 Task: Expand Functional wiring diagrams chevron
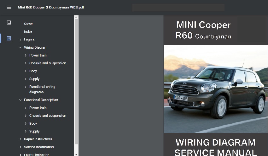[x=26, y=87]
